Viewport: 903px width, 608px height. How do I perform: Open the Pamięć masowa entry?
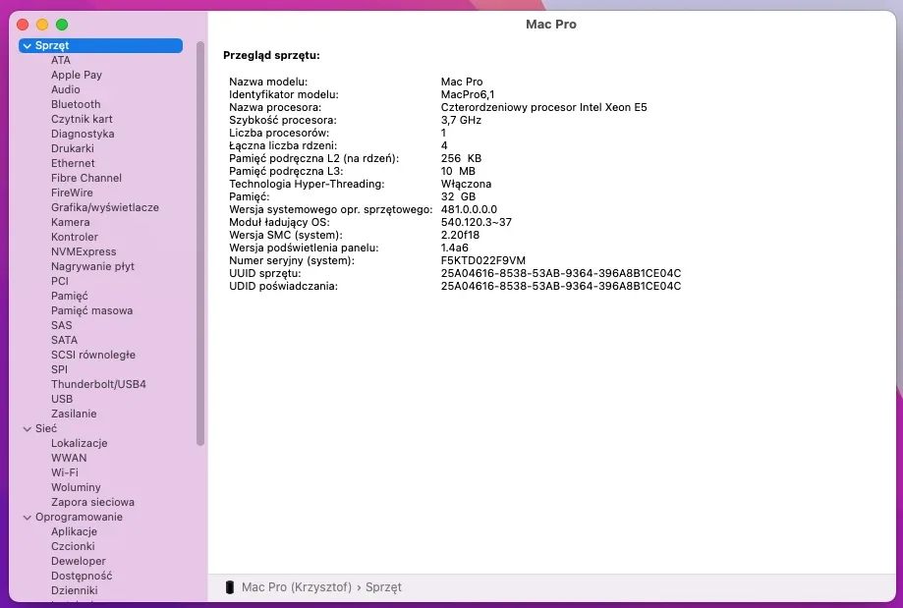click(x=91, y=310)
